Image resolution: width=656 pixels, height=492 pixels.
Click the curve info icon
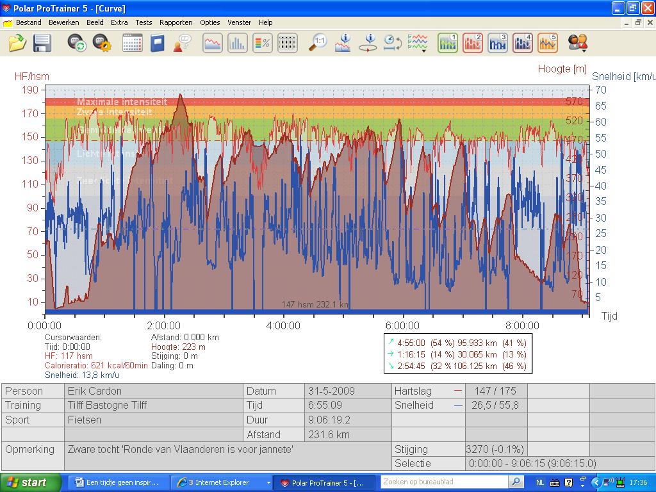[x=343, y=43]
